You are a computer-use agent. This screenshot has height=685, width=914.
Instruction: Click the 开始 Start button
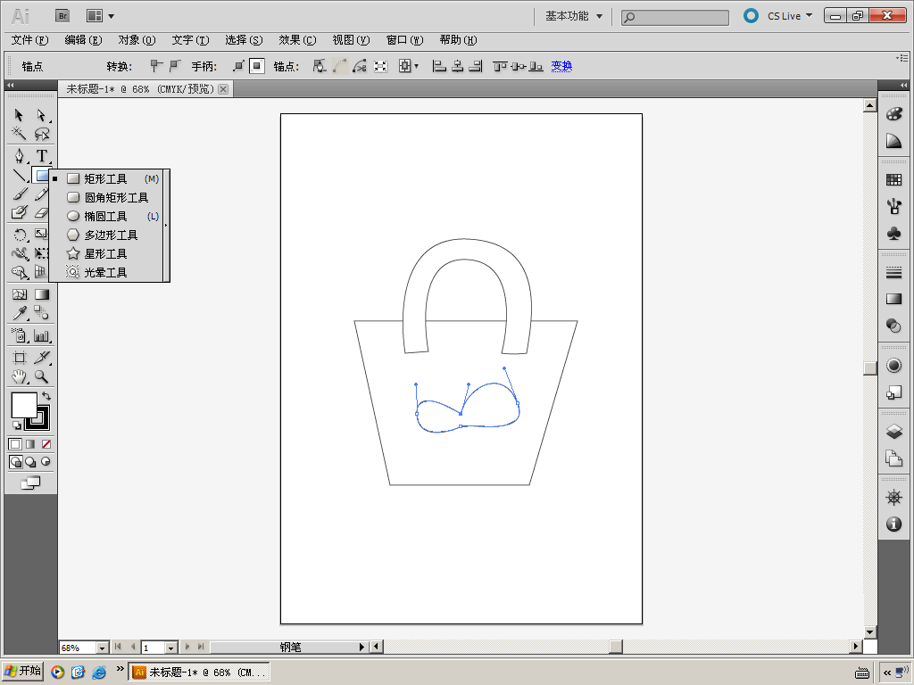pyautogui.click(x=22, y=671)
